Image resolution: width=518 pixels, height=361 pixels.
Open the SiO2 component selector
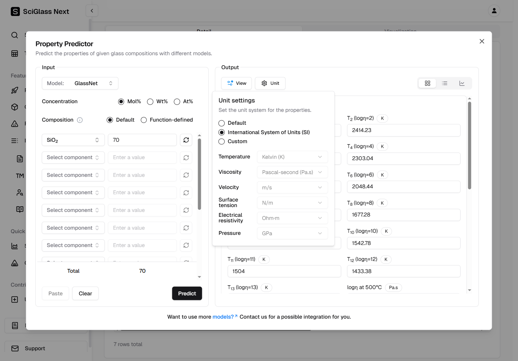click(73, 140)
